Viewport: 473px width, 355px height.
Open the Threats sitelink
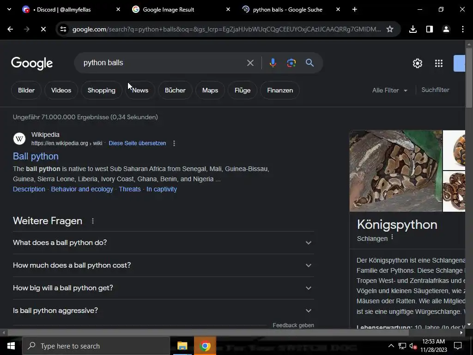pos(130,189)
